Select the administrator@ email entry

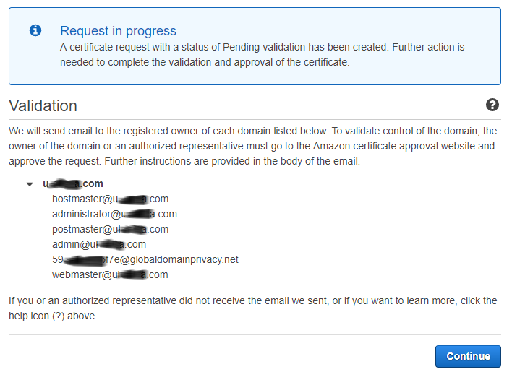pos(114,214)
